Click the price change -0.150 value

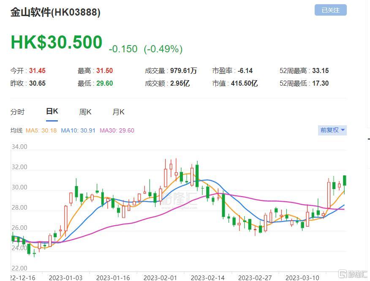click(123, 49)
